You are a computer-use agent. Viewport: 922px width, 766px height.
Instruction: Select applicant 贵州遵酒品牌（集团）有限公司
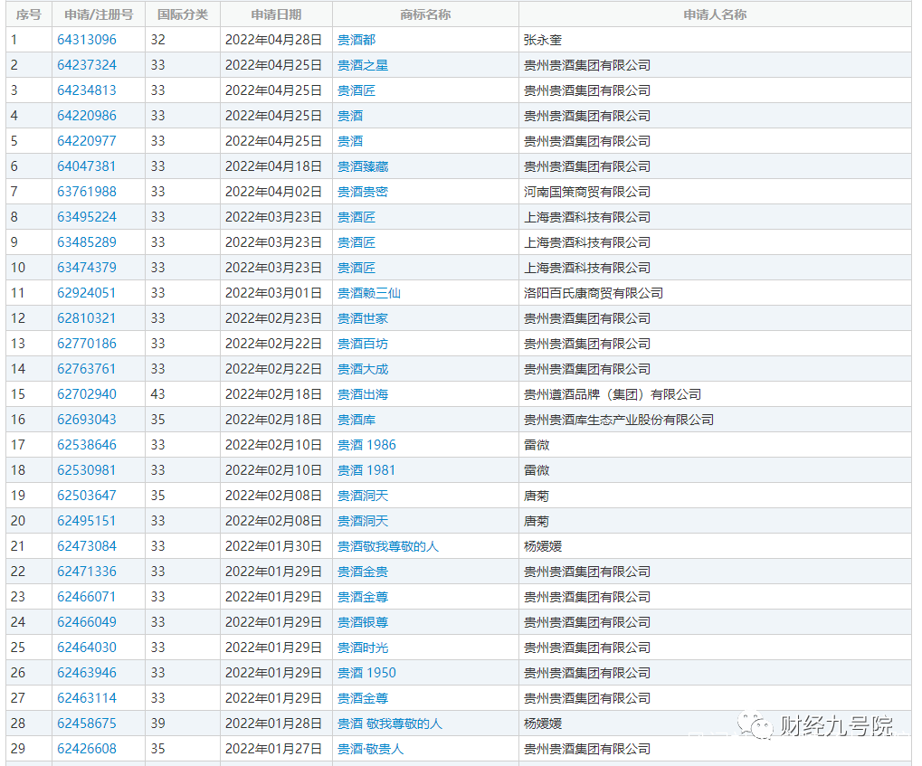click(613, 394)
